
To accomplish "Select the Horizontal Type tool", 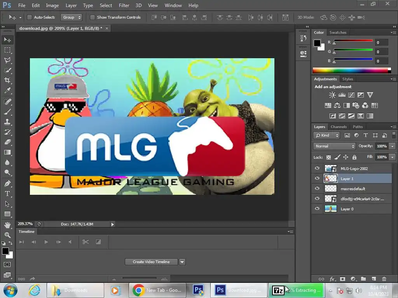I will [x=7, y=194].
